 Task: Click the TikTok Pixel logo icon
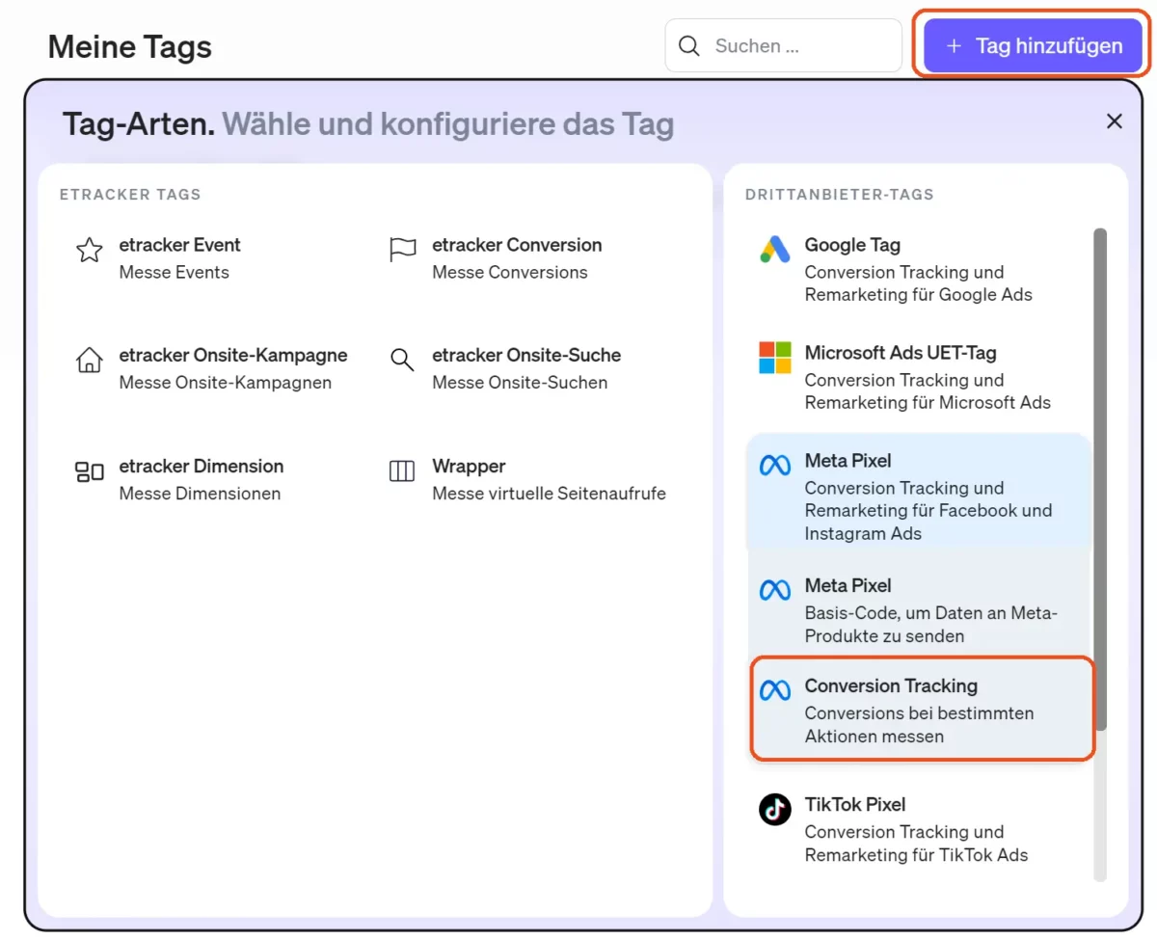click(774, 809)
